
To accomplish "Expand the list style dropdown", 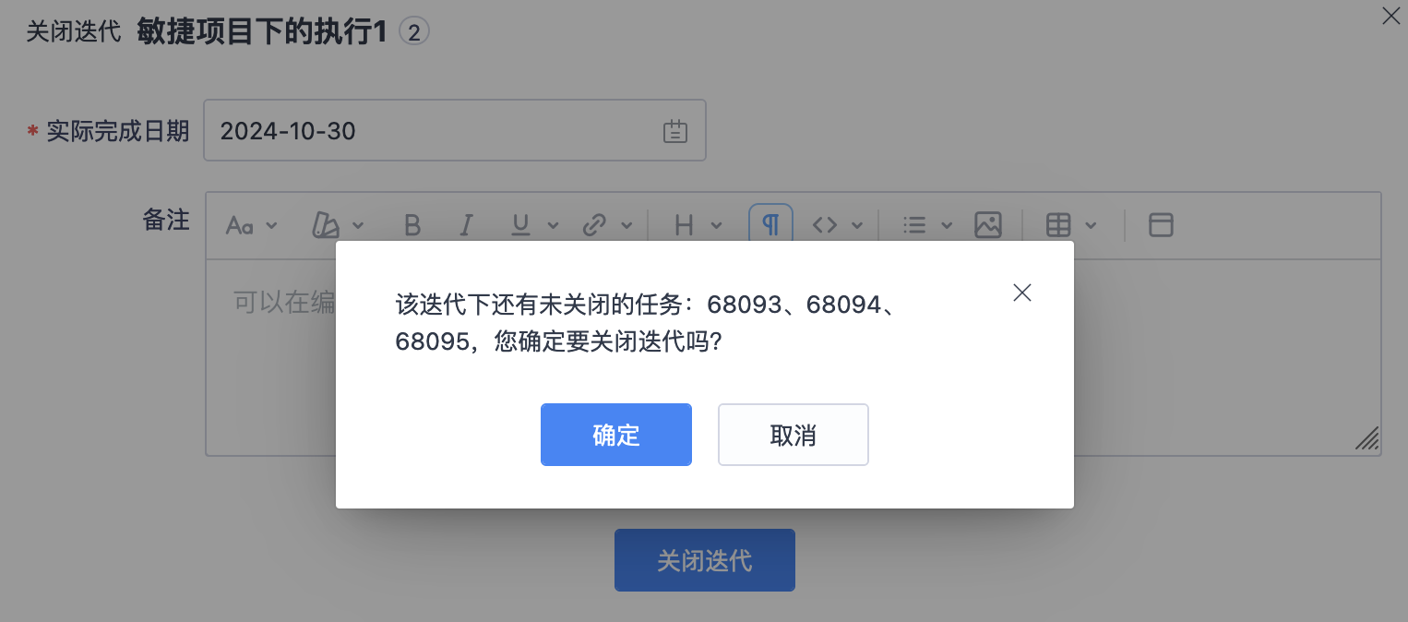I will [x=947, y=225].
